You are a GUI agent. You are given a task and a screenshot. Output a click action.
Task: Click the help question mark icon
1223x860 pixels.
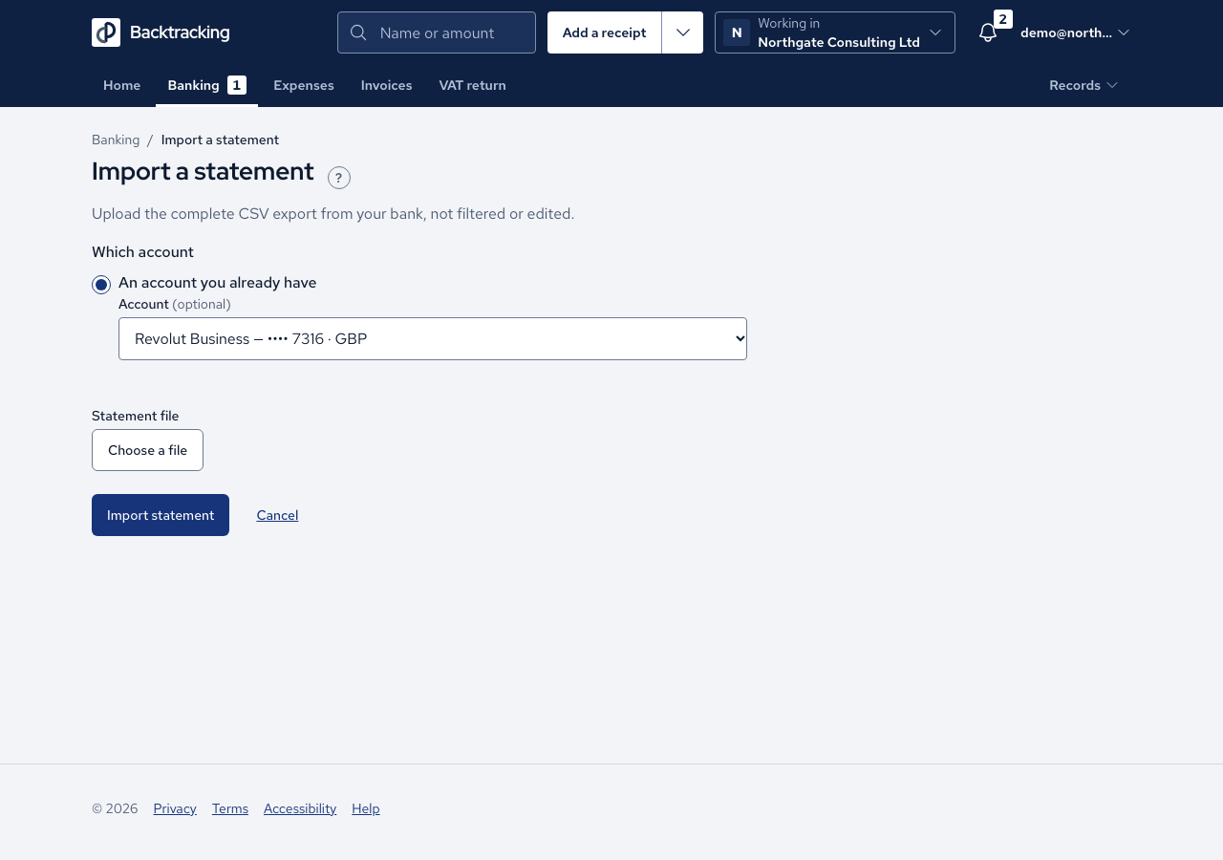coord(339,178)
